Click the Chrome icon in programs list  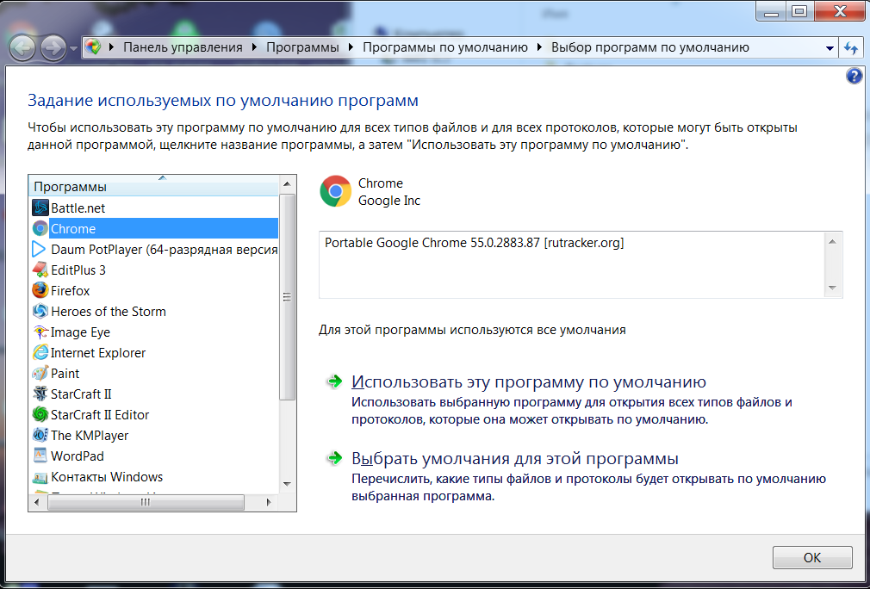tap(40, 228)
